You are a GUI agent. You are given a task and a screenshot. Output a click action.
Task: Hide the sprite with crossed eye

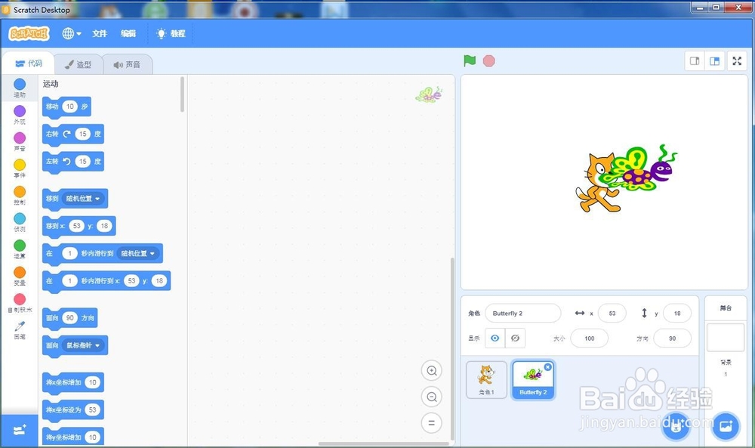[515, 338]
